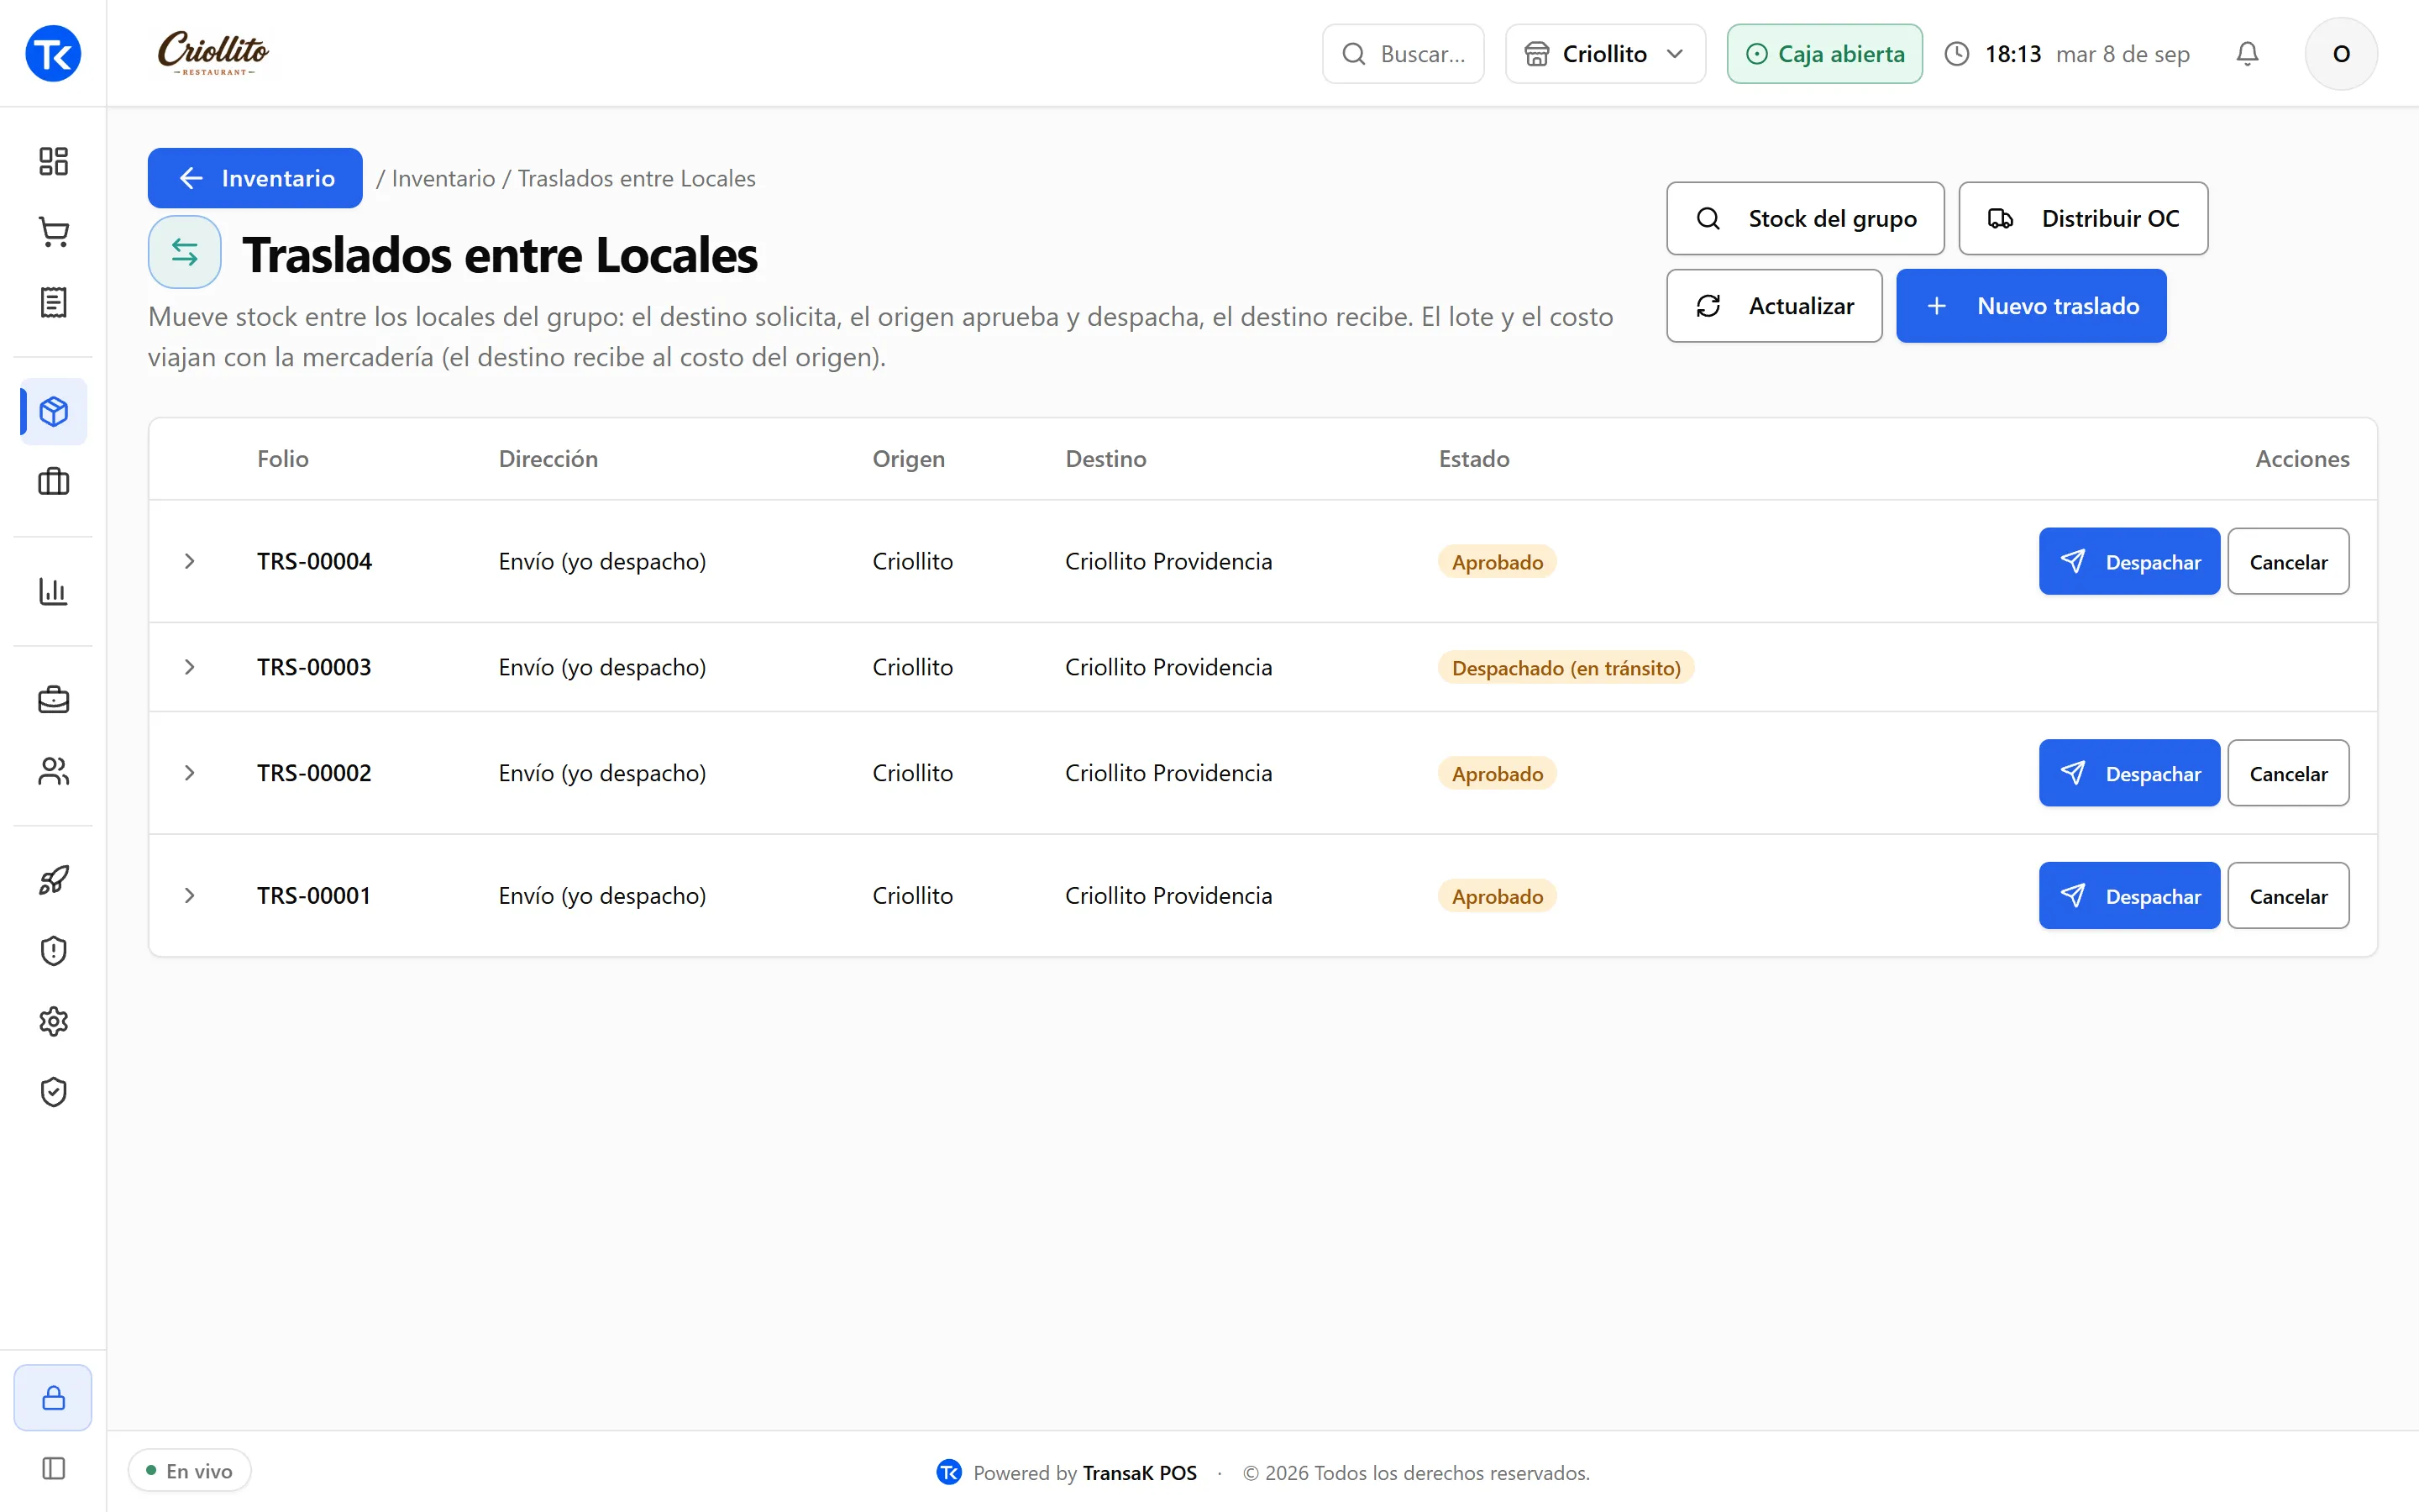Image resolution: width=2419 pixels, height=1512 pixels.
Task: Cancel transfer TRS-00002
Action: point(2288,773)
